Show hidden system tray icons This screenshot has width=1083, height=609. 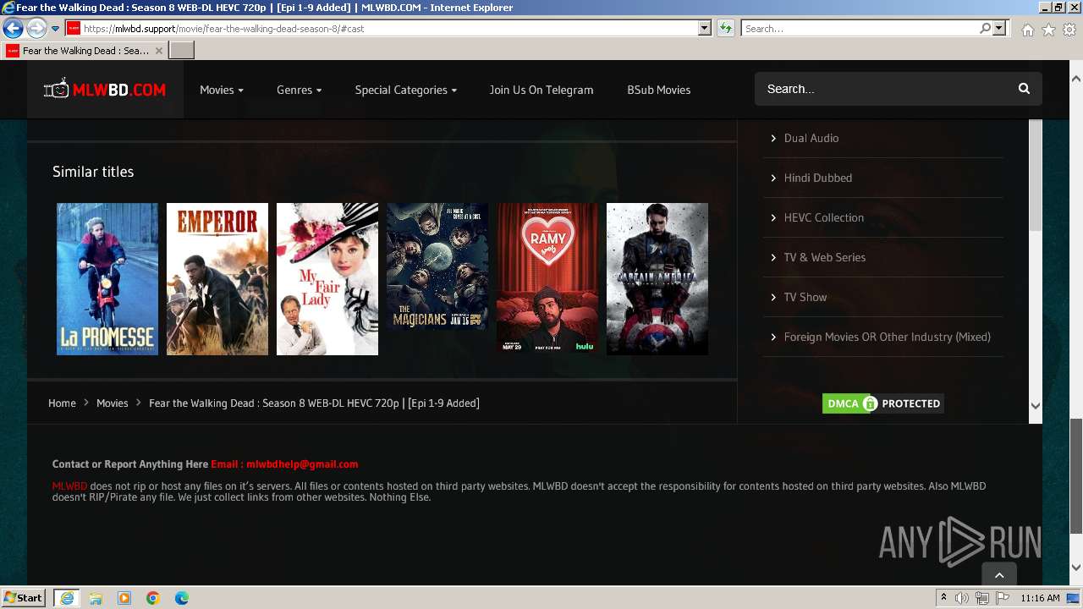click(x=944, y=598)
